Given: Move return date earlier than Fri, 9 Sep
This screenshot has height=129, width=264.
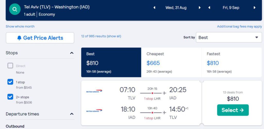Looking at the screenshot, I should (209, 7).
